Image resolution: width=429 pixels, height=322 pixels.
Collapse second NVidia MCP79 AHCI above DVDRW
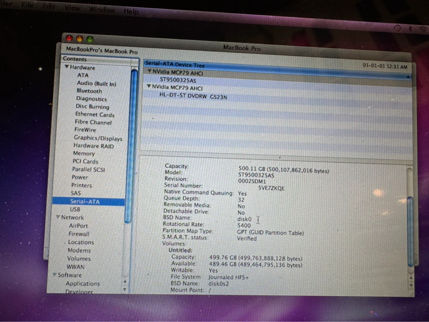149,86
